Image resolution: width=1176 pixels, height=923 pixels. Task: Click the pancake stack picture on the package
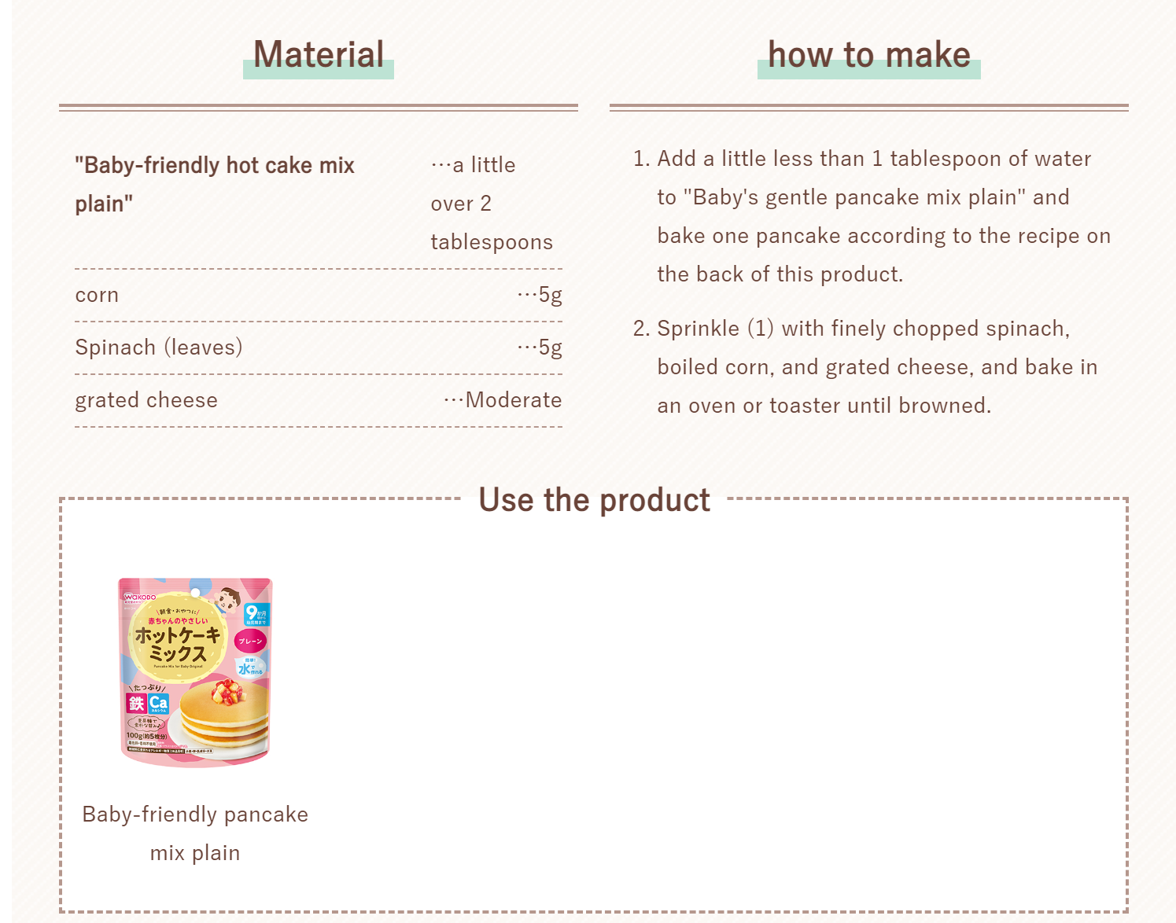click(224, 715)
